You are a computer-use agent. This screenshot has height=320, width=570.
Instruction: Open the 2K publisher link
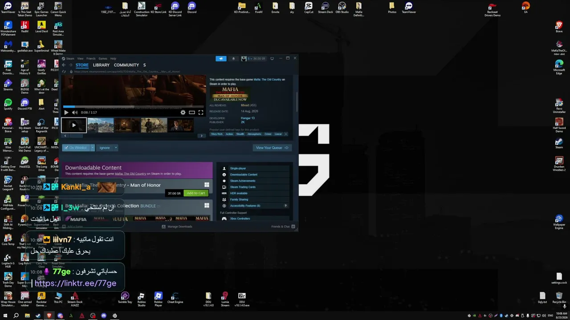pos(243,122)
